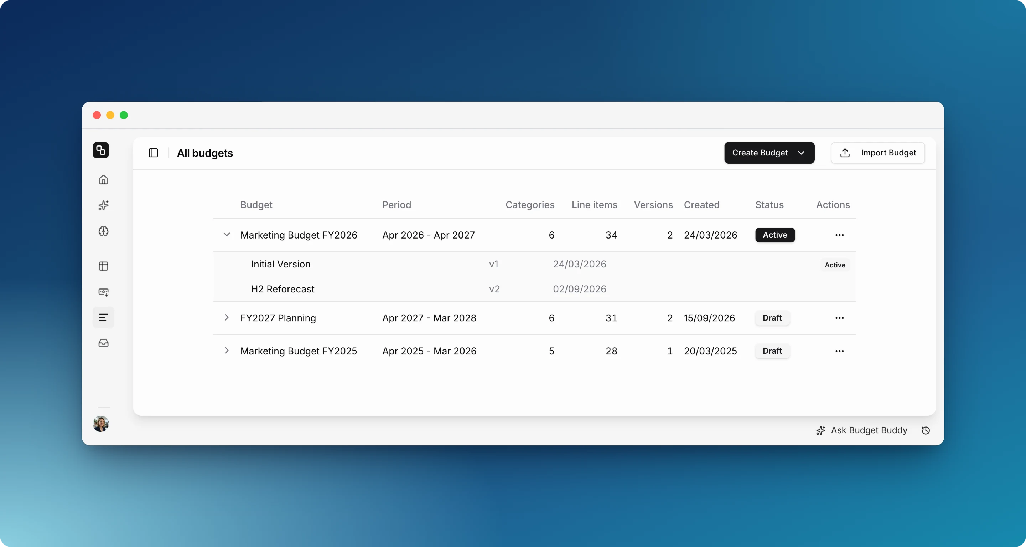Open actions menu for Marketing Budget FY2025
Viewport: 1026px width, 547px height.
(x=839, y=351)
